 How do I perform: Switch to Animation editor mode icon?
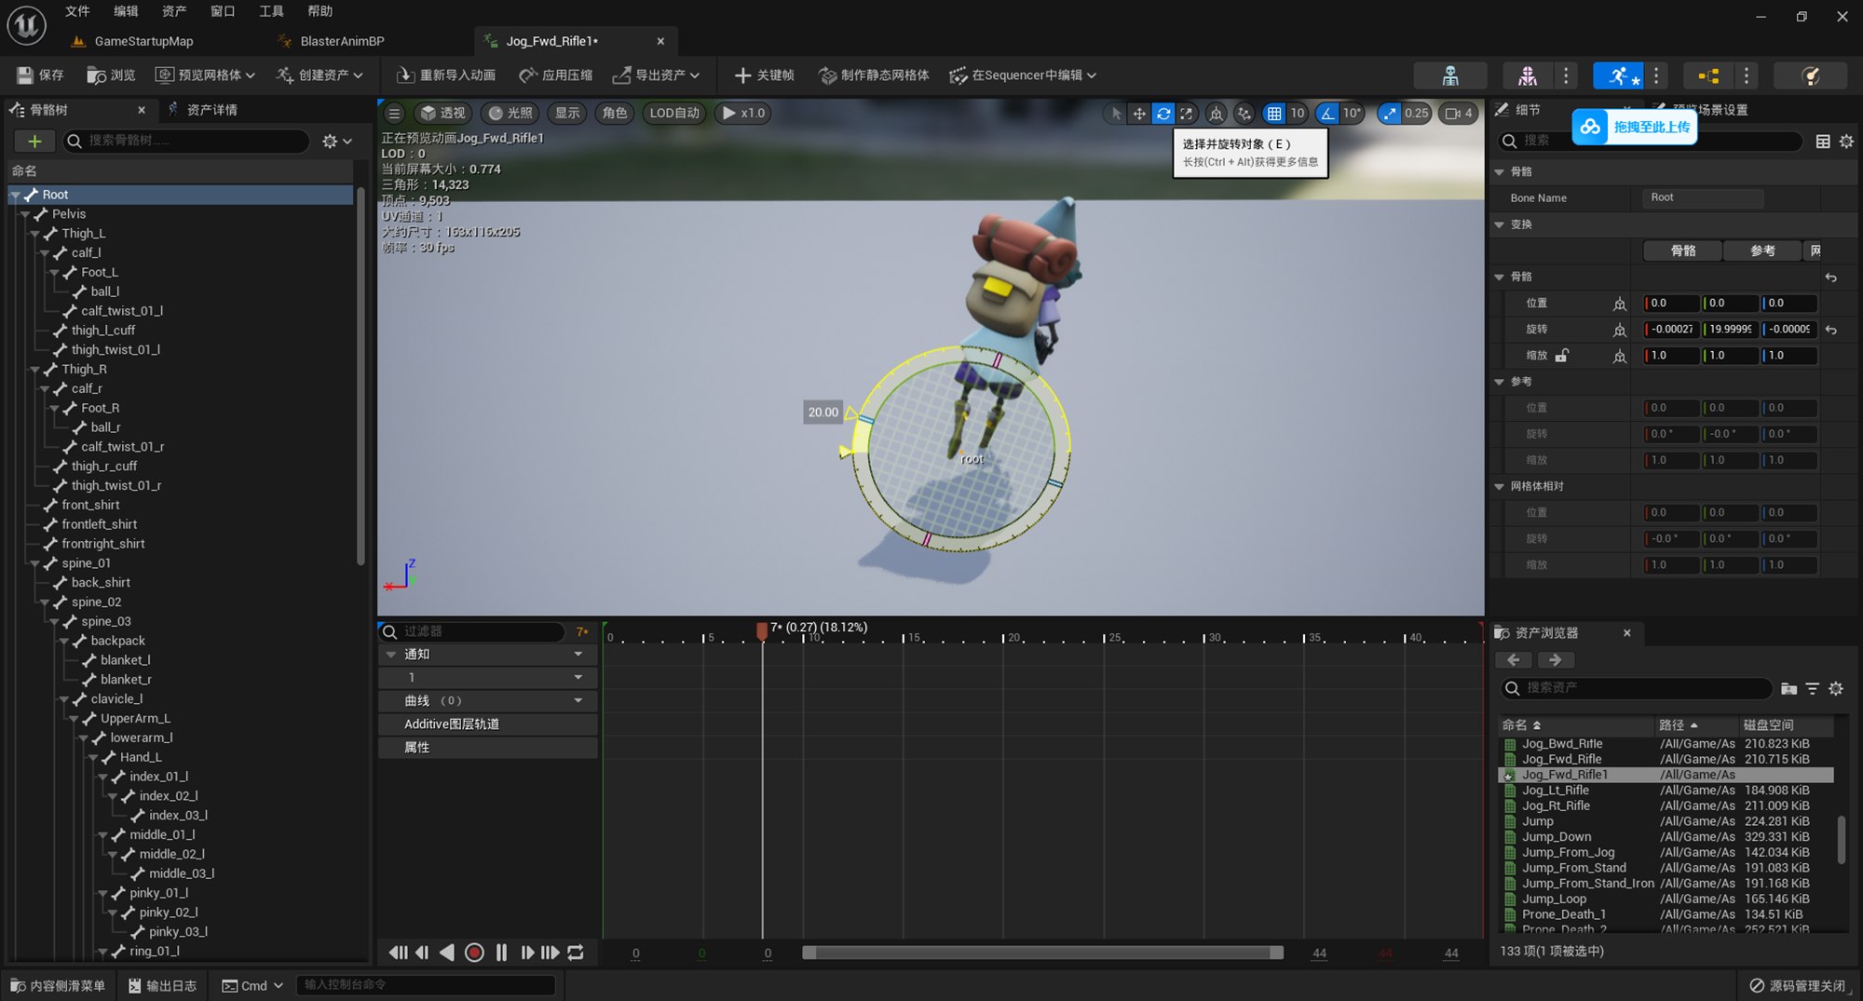pyautogui.click(x=1619, y=75)
